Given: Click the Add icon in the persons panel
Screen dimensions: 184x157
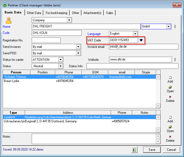Looking at the screenshot, I should pos(170,77).
